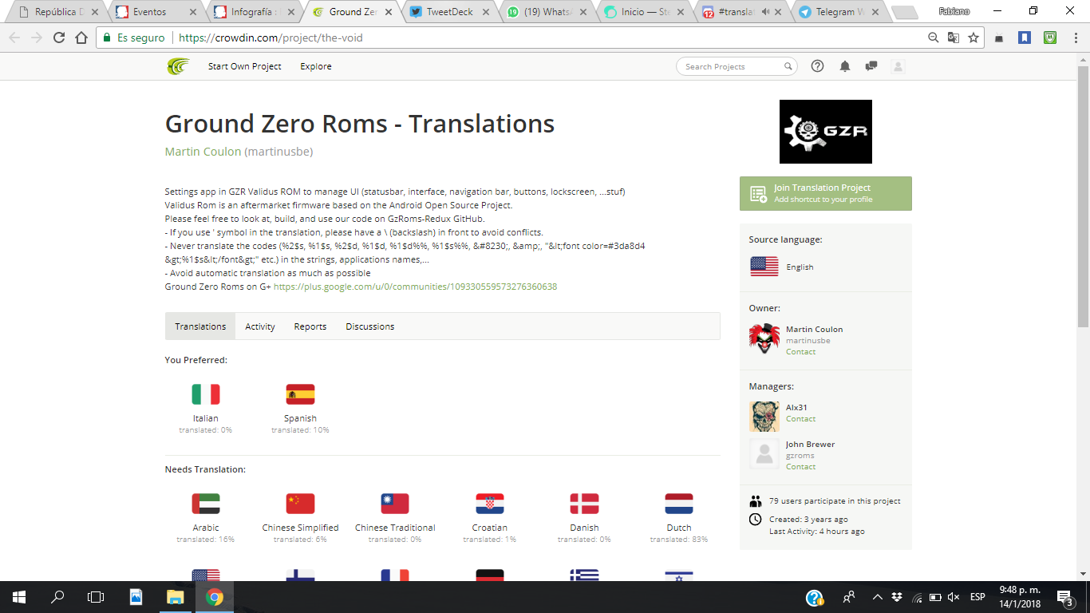Open the help question mark icon
Image resolution: width=1090 pixels, height=613 pixels.
[x=817, y=66]
